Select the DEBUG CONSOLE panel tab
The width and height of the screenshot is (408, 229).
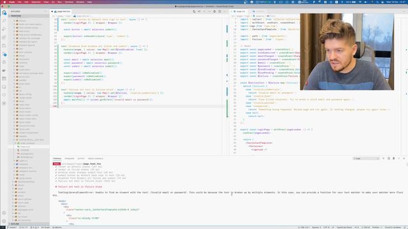pyautogui.click(x=96, y=158)
